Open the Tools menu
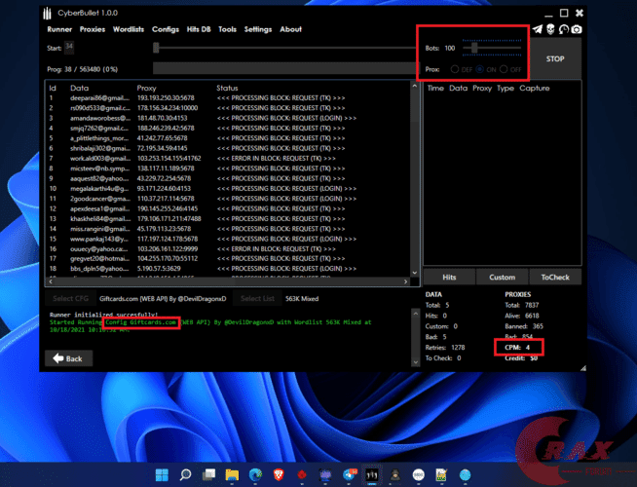Screen dimensions: 637x487 227,29
